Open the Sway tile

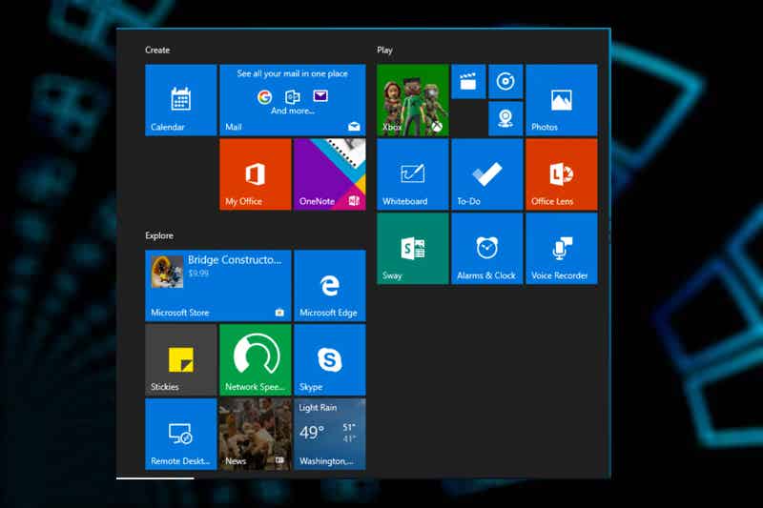413,249
